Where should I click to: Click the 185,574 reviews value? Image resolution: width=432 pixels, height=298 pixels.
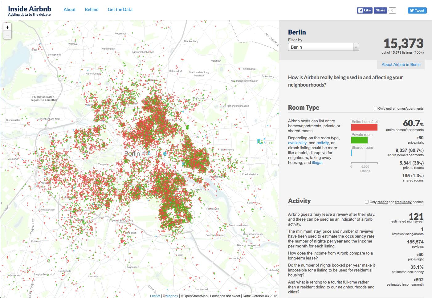pyautogui.click(x=415, y=242)
